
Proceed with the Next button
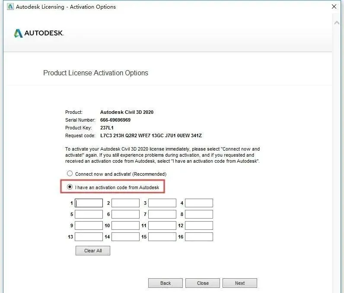point(240,283)
